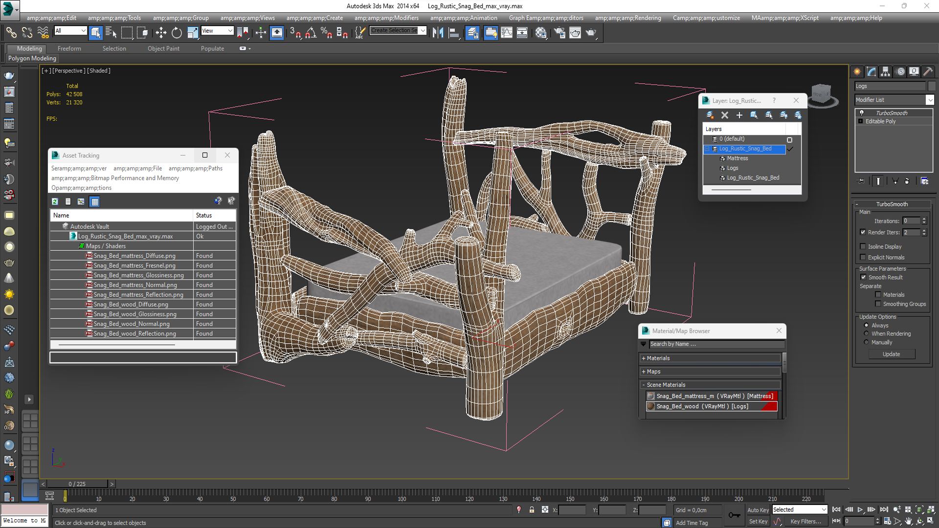The height and width of the screenshot is (528, 939).
Task: Expand the Editable Poly modifier
Action: pos(860,121)
